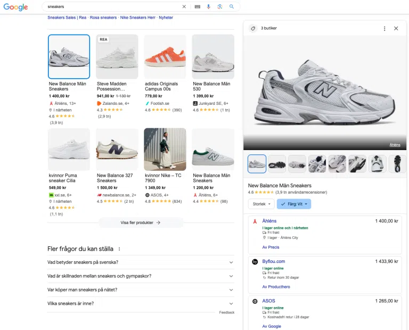The width and height of the screenshot is (409, 330).
Task: Click '3 butiker' label in panel header
Action: (x=268, y=28)
